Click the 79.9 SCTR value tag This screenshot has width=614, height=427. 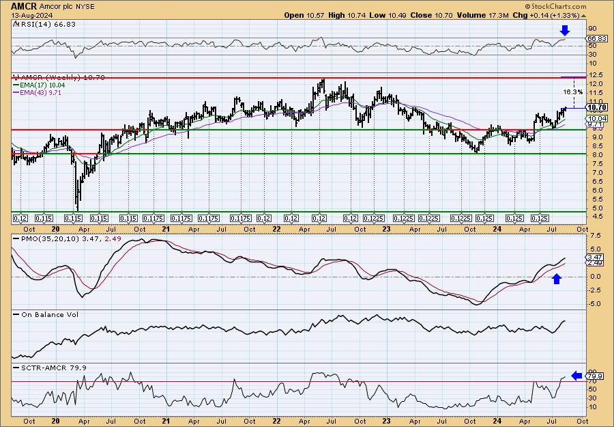point(596,376)
